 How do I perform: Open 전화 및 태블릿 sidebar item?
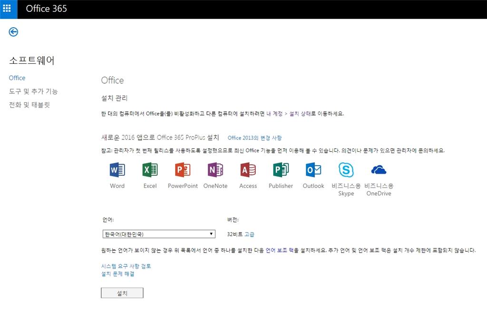(x=29, y=105)
